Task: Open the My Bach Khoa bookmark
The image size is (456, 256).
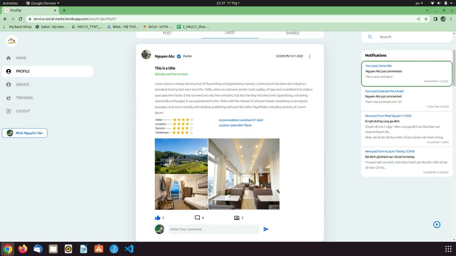Action: [17, 27]
